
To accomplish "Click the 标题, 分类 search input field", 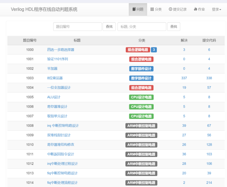I will coord(142,26).
